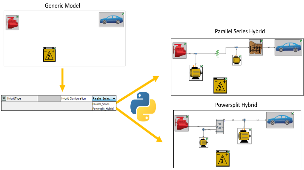Select the large motor in Parallel Series Hybrid
The height and width of the screenshot is (170, 304).
[x=196, y=73]
